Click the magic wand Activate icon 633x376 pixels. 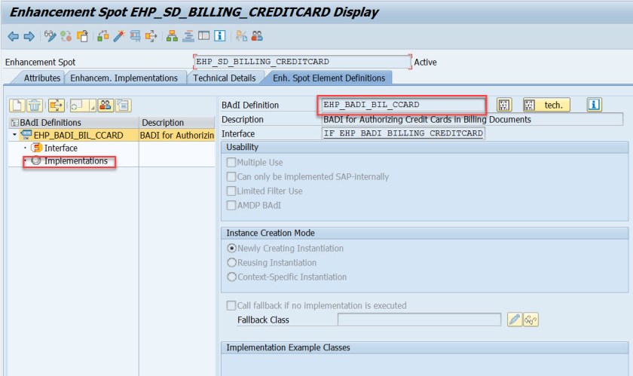pos(119,36)
